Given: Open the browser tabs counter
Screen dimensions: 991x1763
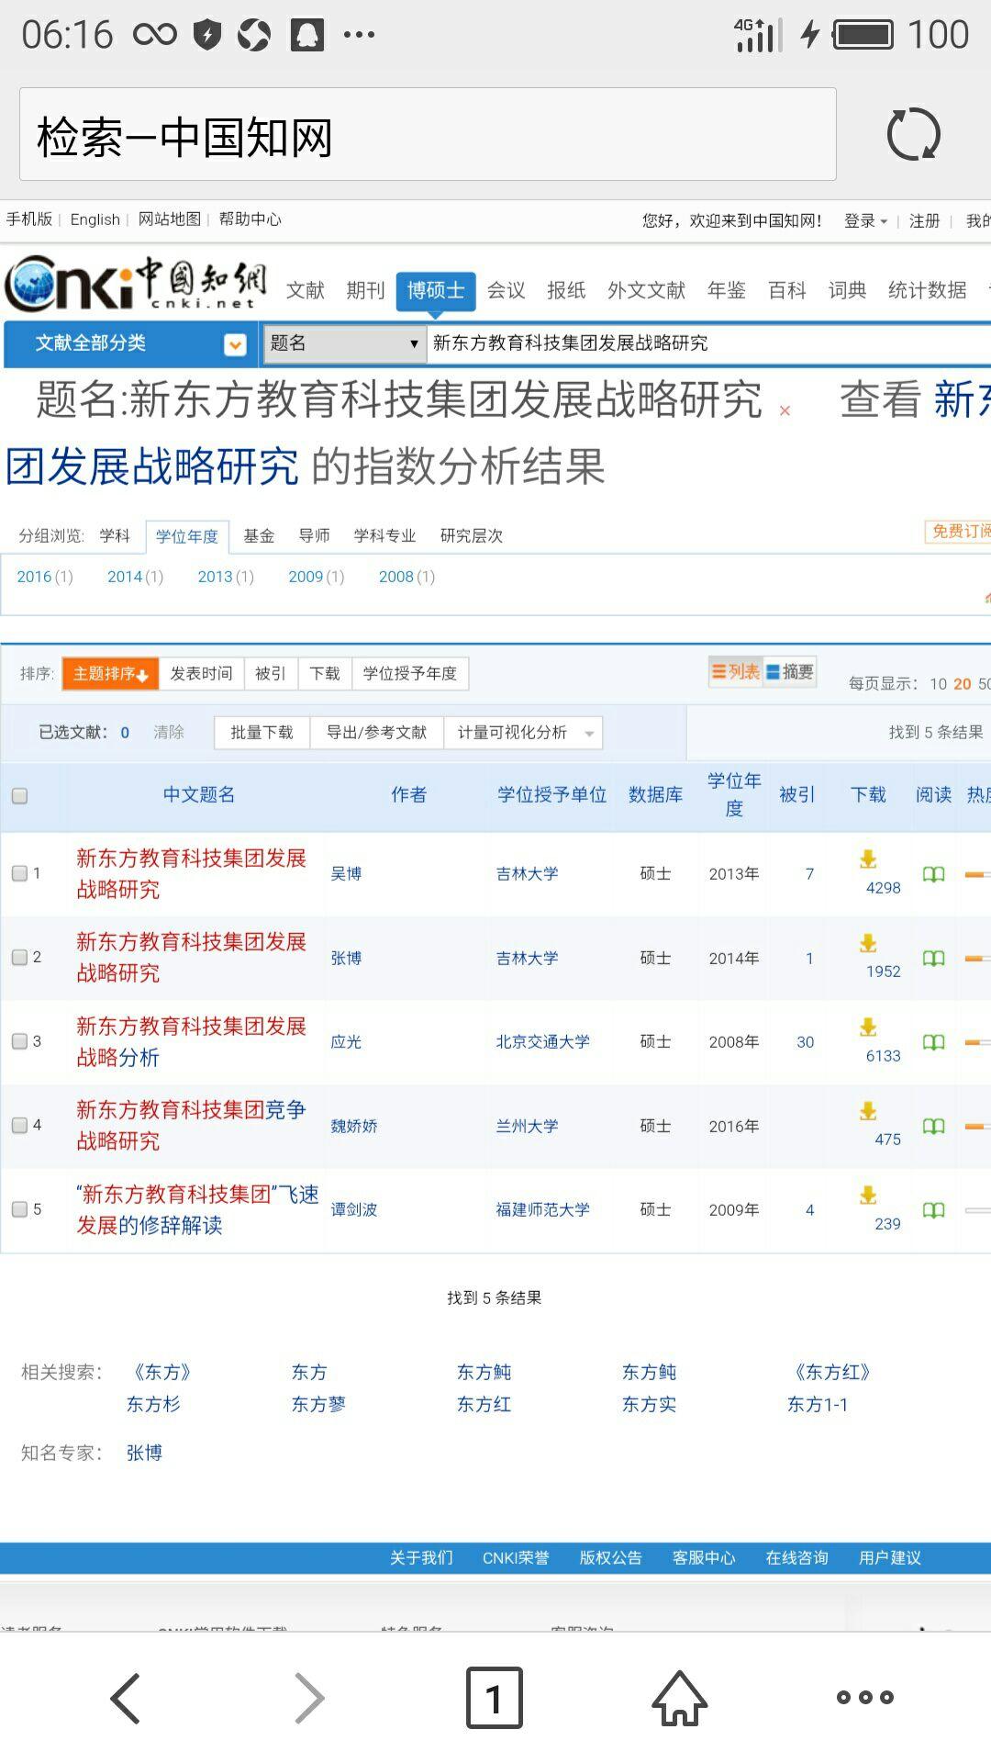Looking at the screenshot, I should coord(495,1698).
